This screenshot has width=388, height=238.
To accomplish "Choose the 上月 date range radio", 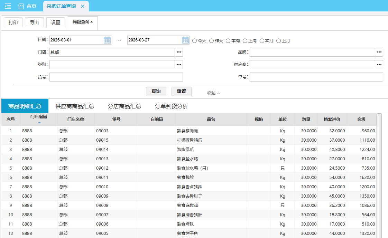I will [x=279, y=41].
